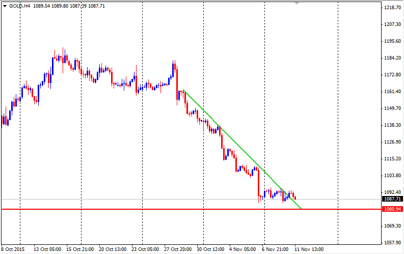Click the gray current price level line
This screenshot has width=404, height=254.
point(191,199)
